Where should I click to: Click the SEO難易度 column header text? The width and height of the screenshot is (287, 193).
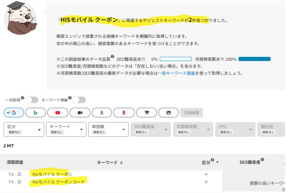pyautogui.click(x=250, y=162)
